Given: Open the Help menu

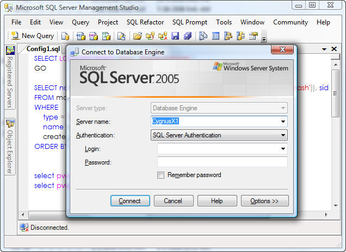Looking at the screenshot, I should click(323, 22).
